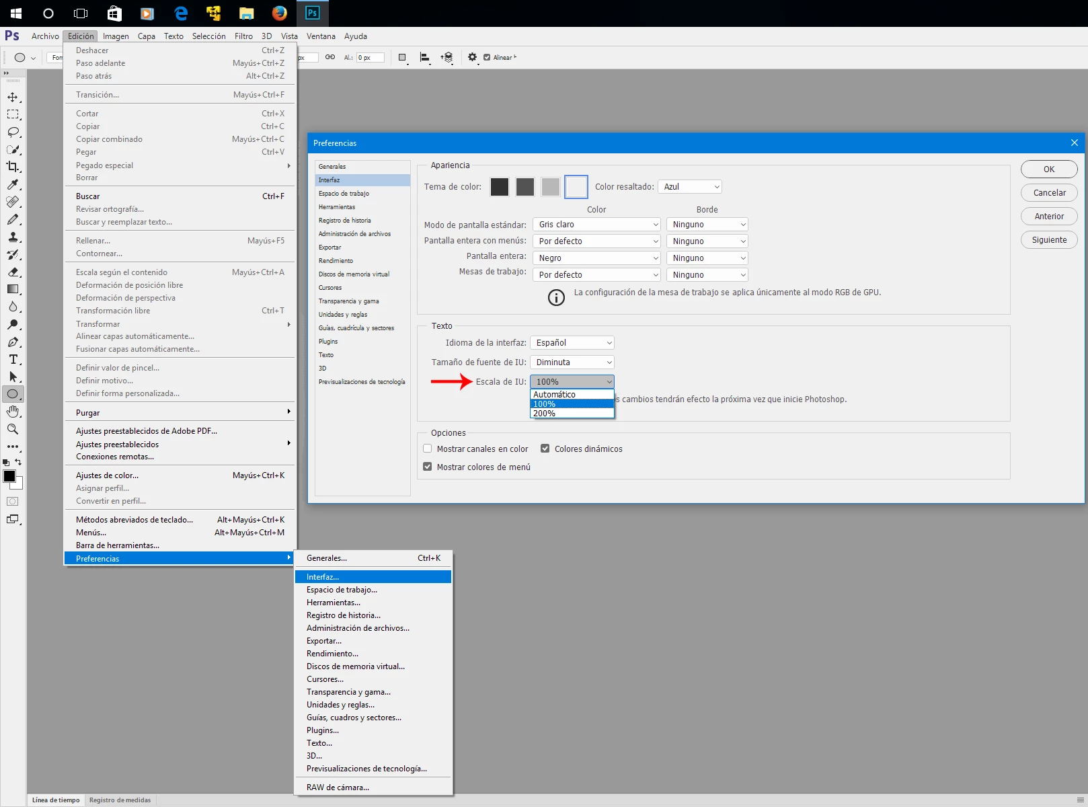Open Microsoft Edge from the taskbar

181,13
